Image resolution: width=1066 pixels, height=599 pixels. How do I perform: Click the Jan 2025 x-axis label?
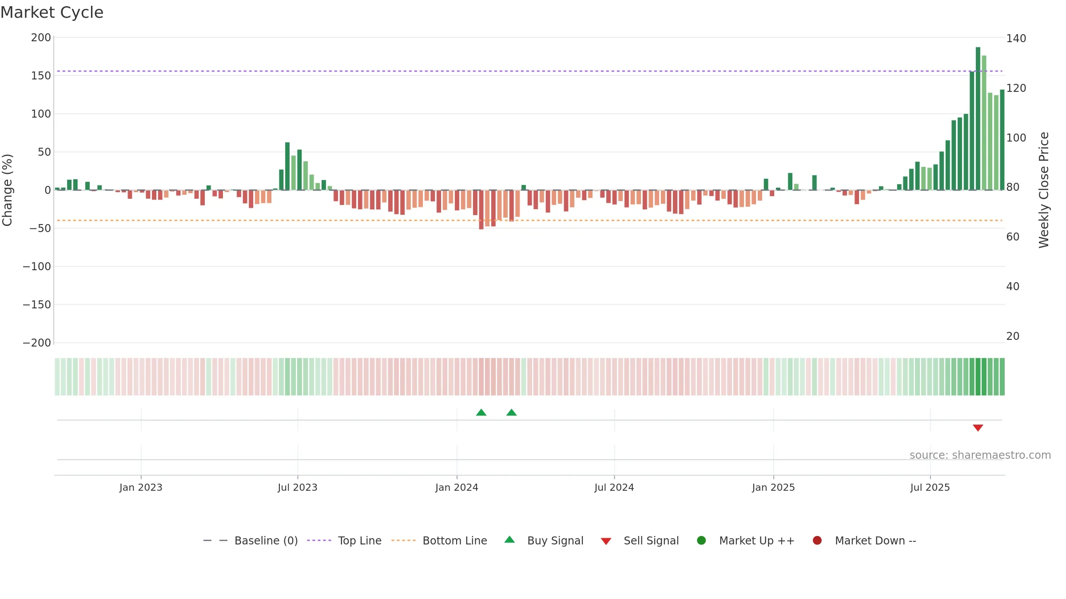click(x=773, y=487)
